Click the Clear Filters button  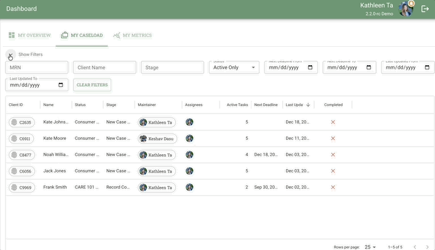(92, 85)
